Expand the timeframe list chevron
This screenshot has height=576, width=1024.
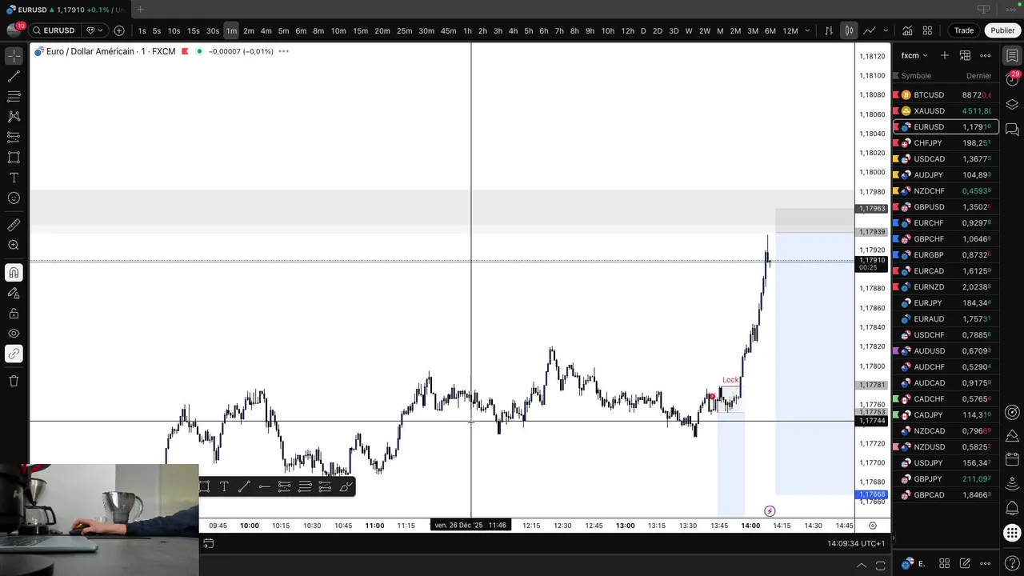(807, 30)
